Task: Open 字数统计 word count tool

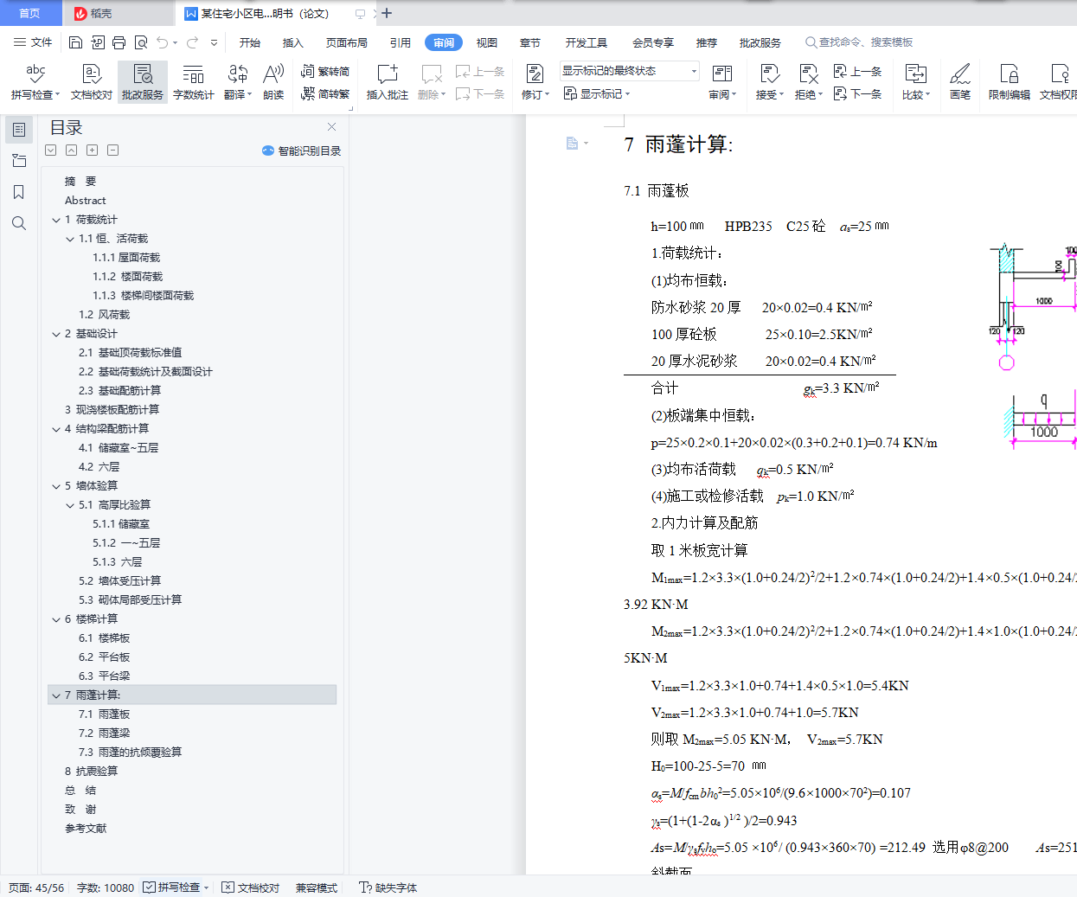Action: pyautogui.click(x=194, y=82)
